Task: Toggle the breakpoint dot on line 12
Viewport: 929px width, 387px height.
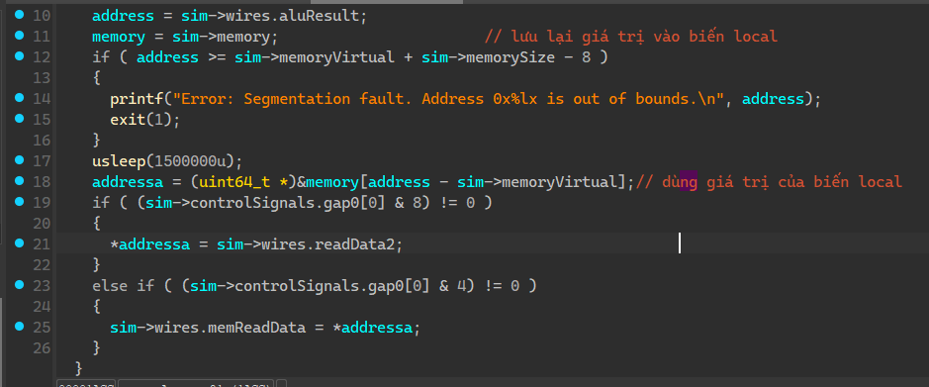Action: point(20,56)
